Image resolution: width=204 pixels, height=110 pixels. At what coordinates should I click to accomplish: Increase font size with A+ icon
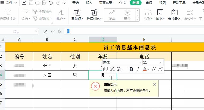[x=154, y=69]
